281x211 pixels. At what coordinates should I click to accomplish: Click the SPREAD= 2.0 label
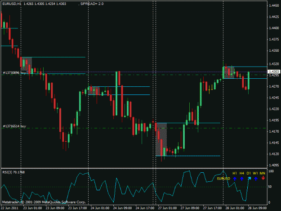tap(92, 4)
